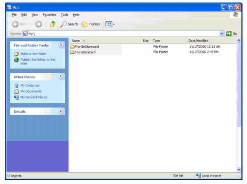Click the Back arrow button

point(15,24)
